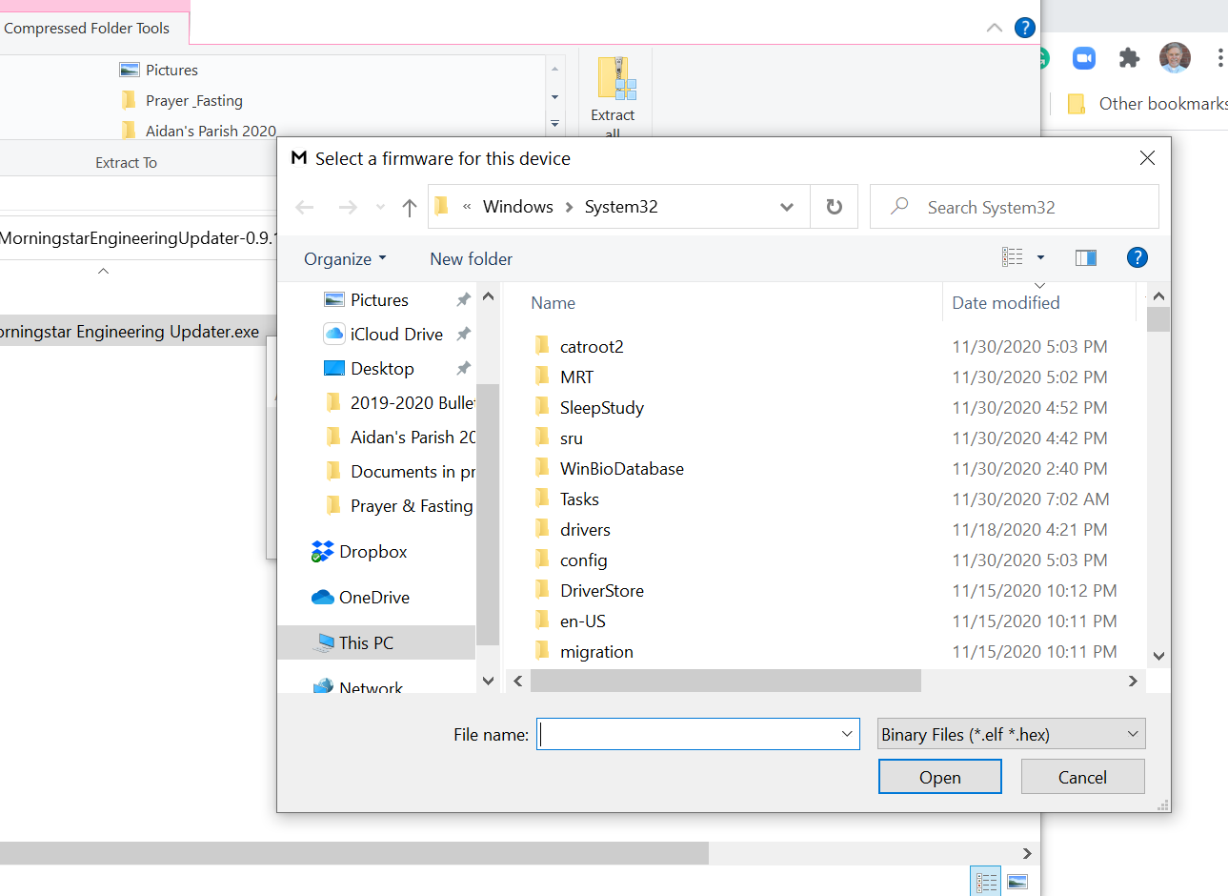1228x896 pixels.
Task: Toggle the preview pane icon
Action: click(1085, 257)
